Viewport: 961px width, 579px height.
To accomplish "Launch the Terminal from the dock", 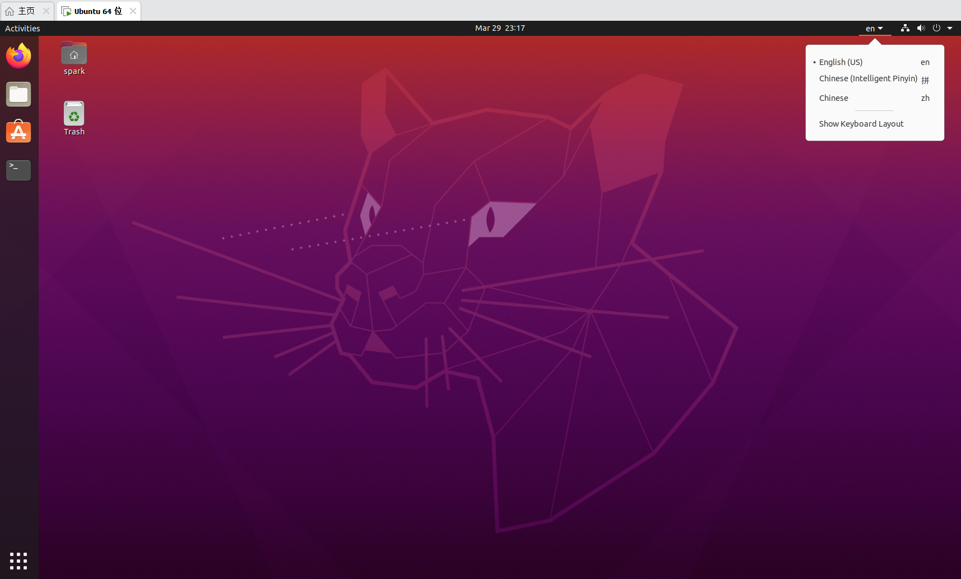I will click(x=18, y=170).
